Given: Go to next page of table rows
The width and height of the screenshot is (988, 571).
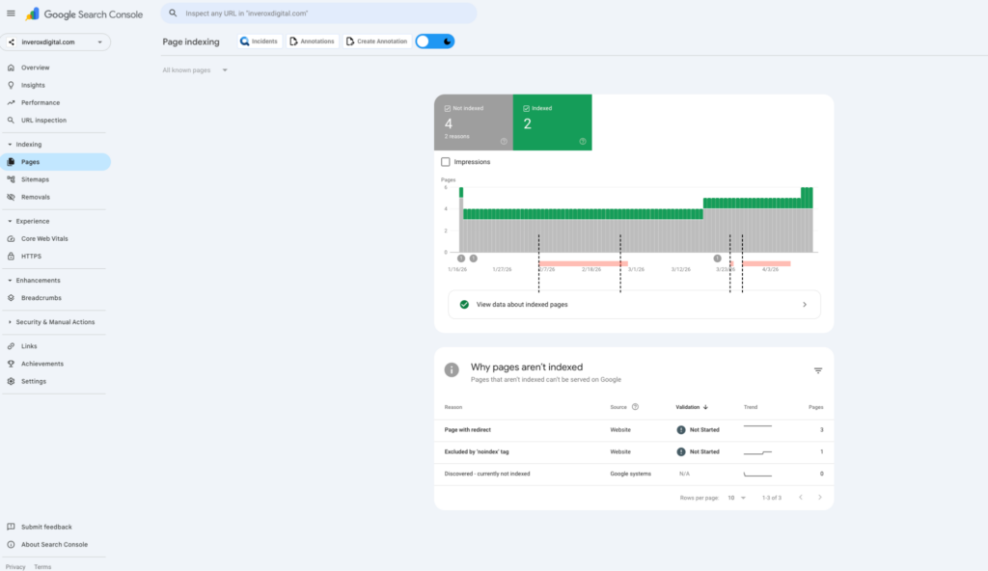Looking at the screenshot, I should pyautogui.click(x=820, y=498).
